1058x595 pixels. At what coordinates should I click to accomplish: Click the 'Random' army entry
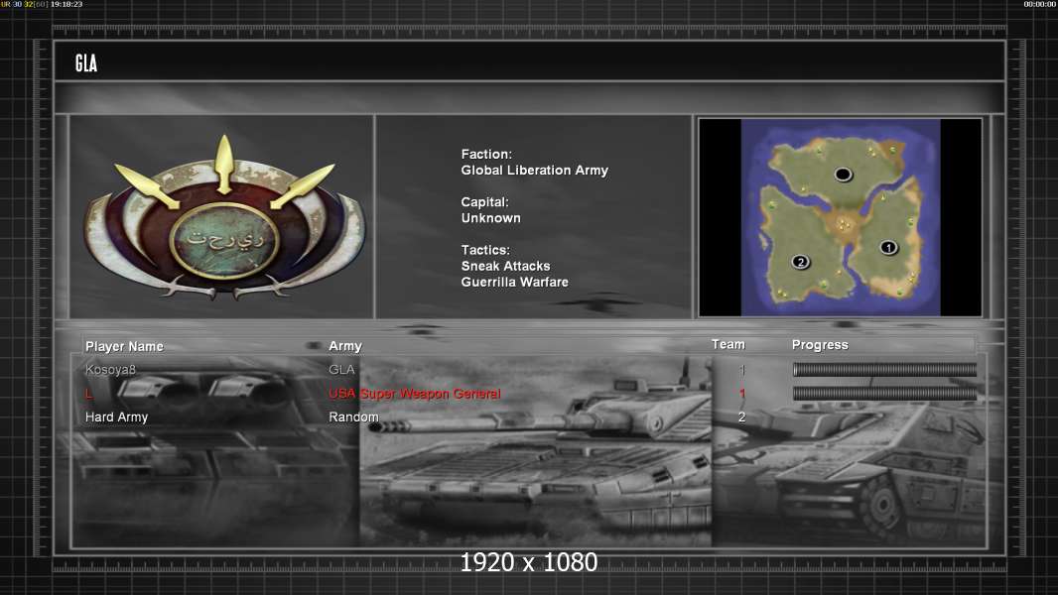click(353, 417)
